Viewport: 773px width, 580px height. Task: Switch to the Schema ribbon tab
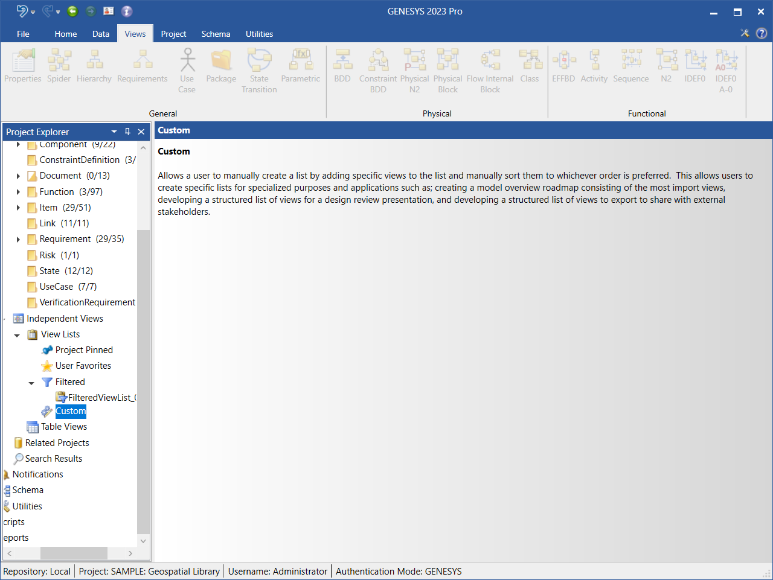point(216,34)
